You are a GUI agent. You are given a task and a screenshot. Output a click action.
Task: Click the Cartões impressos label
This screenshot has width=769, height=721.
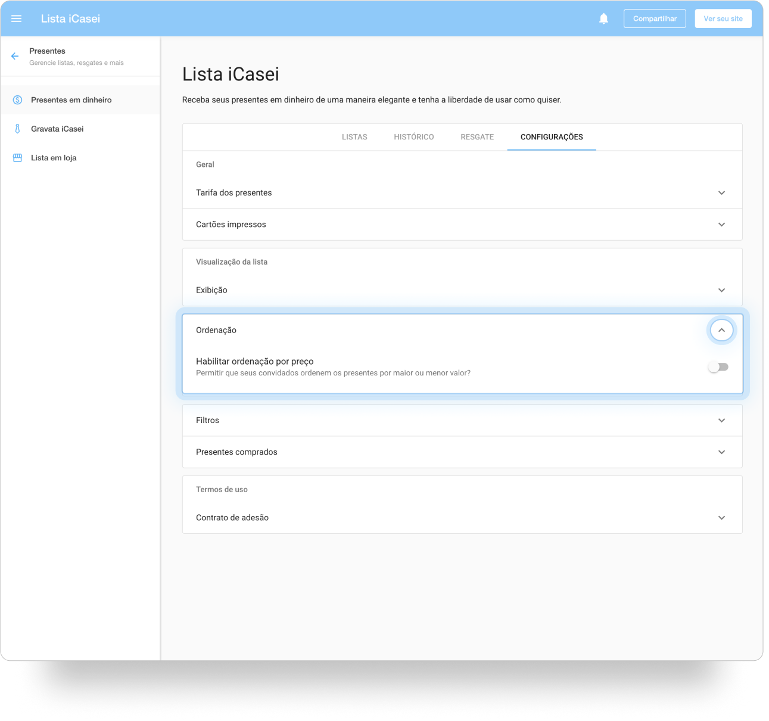click(231, 225)
